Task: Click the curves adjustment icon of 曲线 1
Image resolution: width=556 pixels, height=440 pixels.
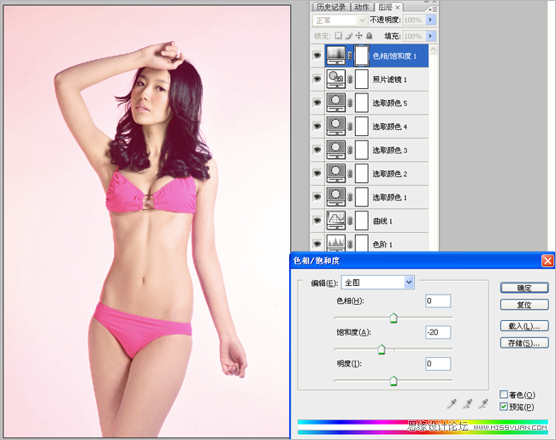Action: click(x=336, y=220)
